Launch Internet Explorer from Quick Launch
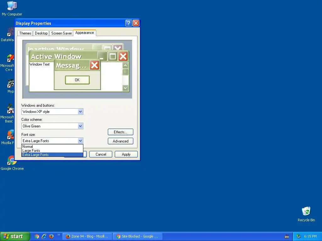The image size is (322, 241). tap(44, 236)
